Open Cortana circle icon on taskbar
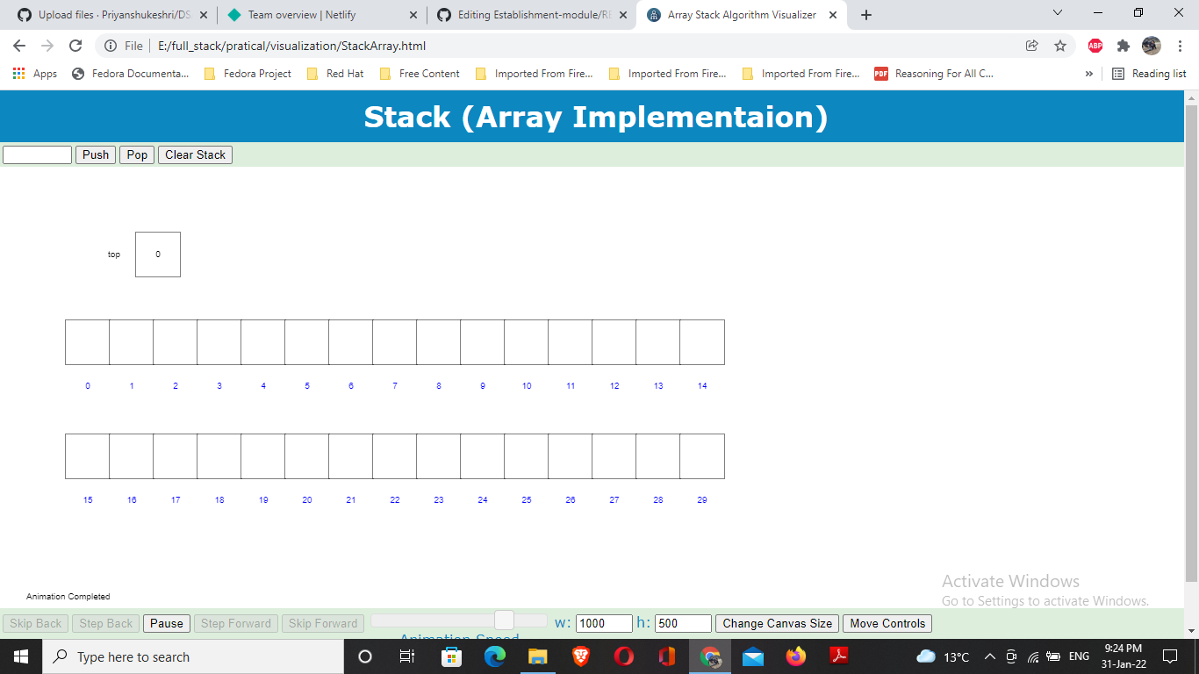 pyautogui.click(x=365, y=656)
